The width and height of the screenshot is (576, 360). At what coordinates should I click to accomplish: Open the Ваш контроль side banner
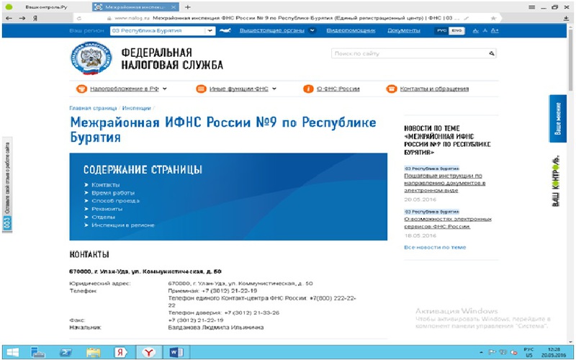point(556,181)
